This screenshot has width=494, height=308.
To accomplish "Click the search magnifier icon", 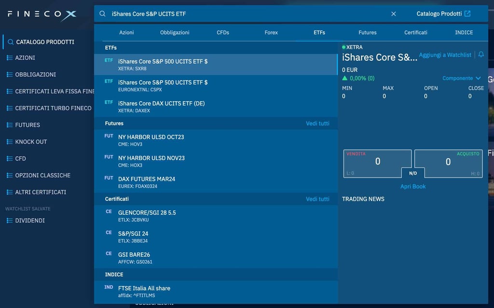I will (x=102, y=14).
